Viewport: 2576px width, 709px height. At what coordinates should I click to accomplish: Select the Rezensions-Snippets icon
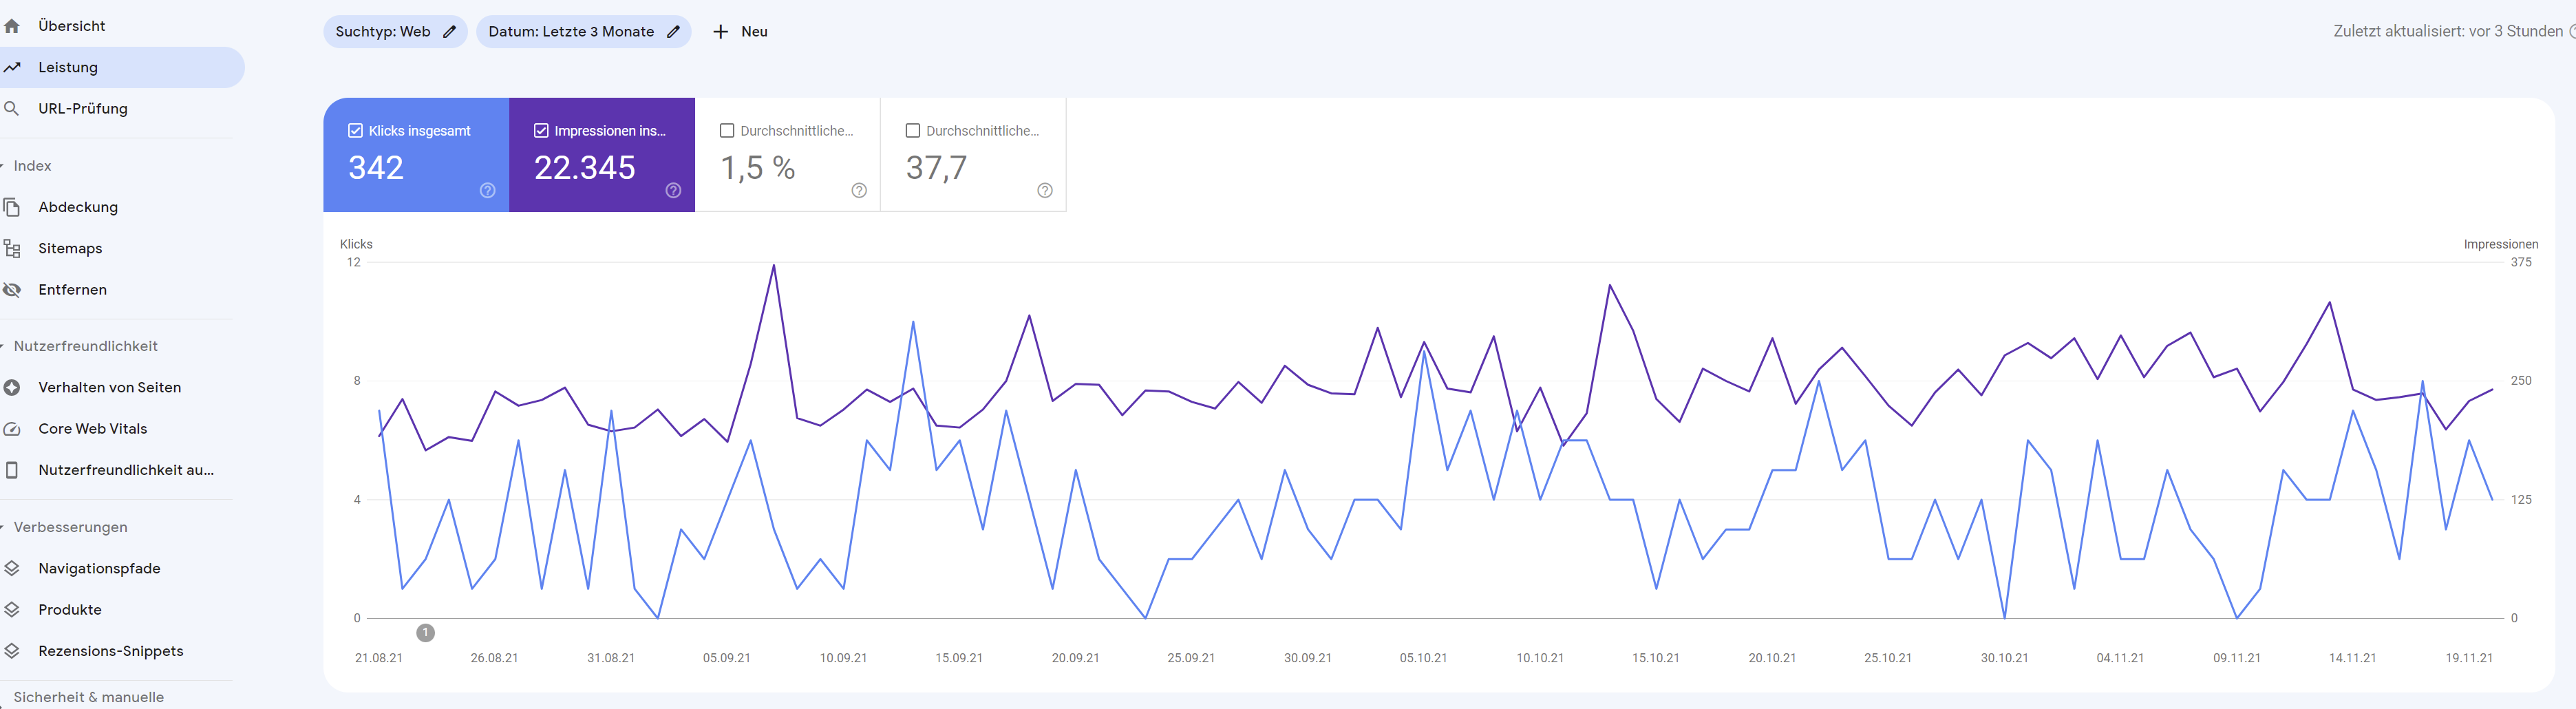pos(13,650)
